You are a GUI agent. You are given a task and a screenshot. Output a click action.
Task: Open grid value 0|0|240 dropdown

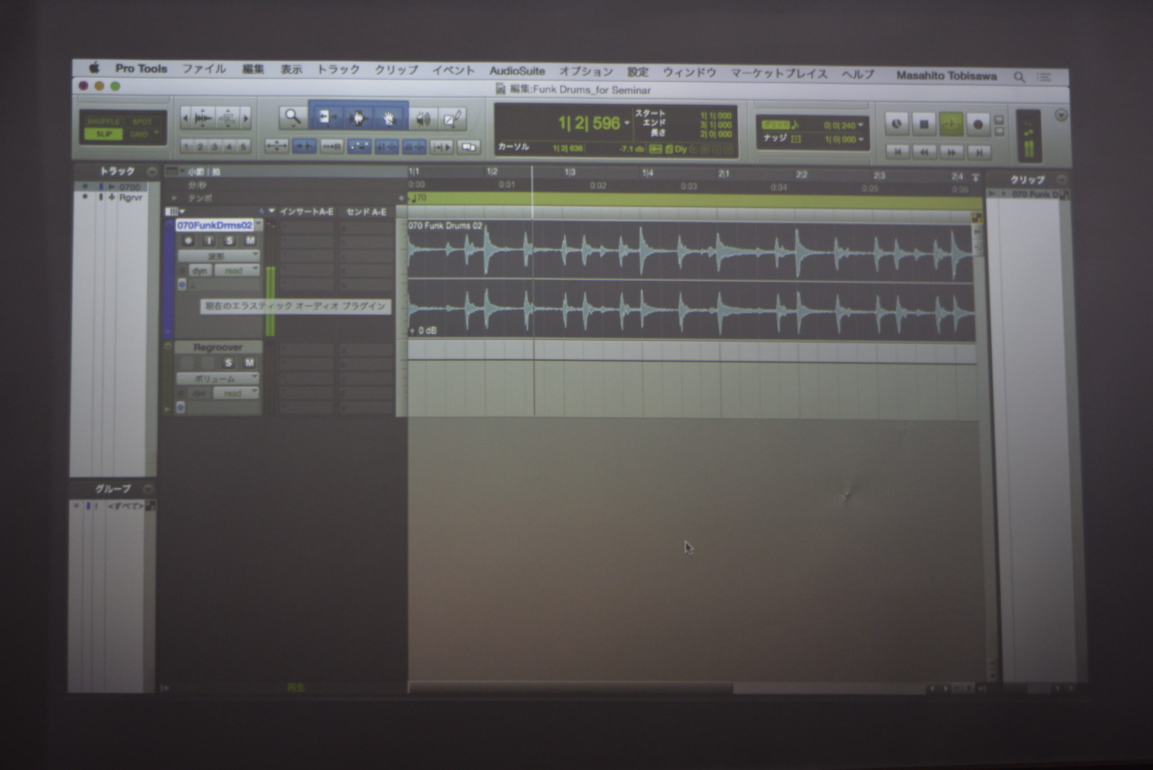click(860, 126)
